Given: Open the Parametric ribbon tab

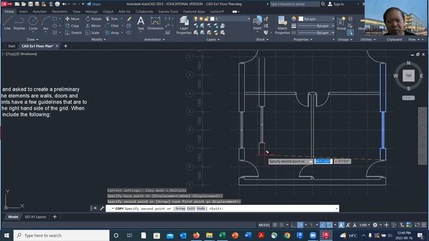Looking at the screenshot, I should (60, 12).
